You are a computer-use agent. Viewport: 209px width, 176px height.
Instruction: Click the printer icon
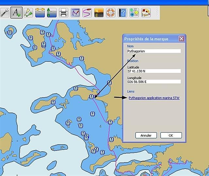[x=63, y=13]
